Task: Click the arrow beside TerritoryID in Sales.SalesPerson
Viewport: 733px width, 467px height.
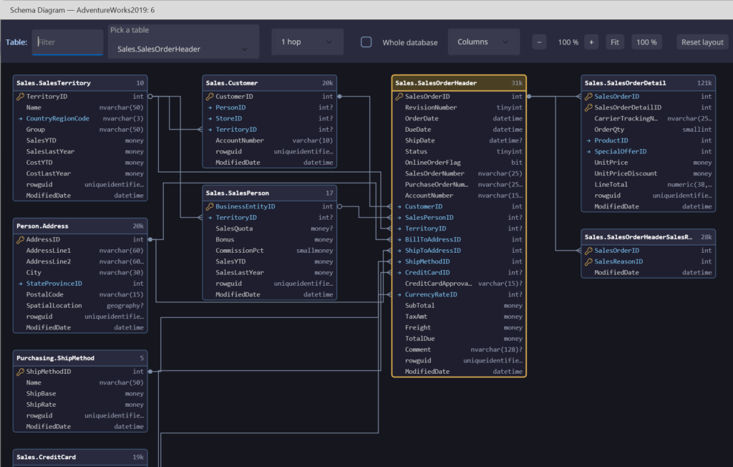Action: click(210, 218)
